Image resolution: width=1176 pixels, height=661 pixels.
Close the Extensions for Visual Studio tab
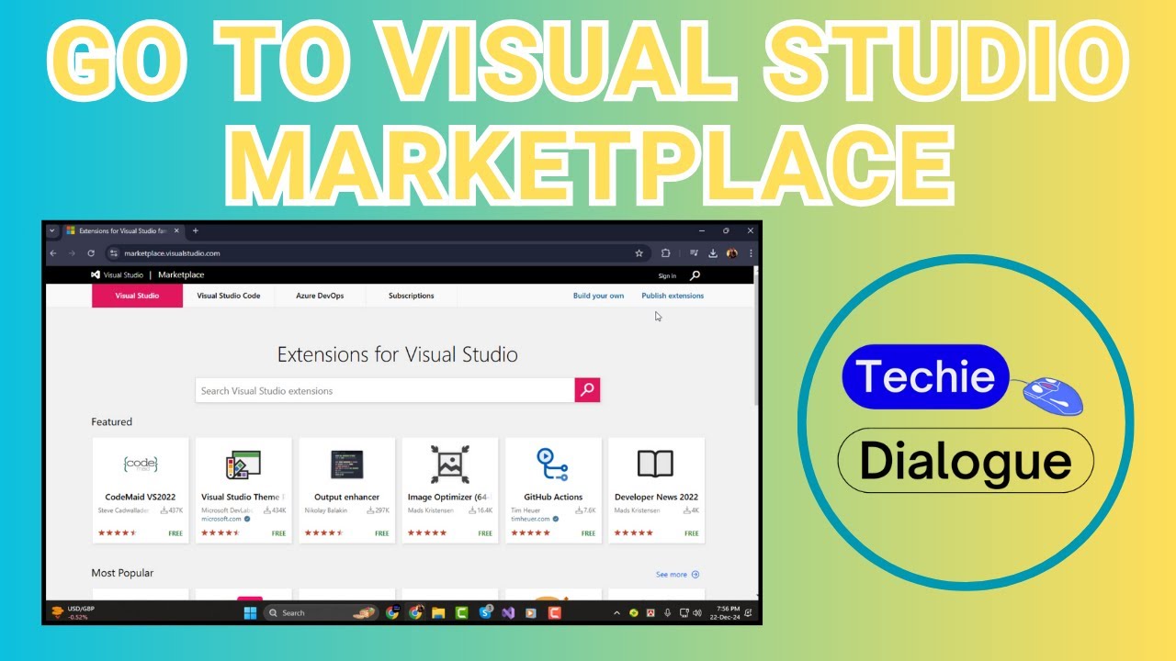click(x=176, y=230)
